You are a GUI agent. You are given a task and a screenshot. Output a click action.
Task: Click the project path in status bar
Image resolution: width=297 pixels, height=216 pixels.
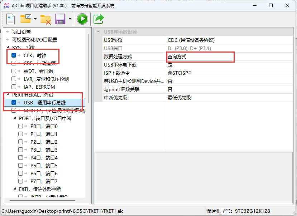tap(62, 211)
